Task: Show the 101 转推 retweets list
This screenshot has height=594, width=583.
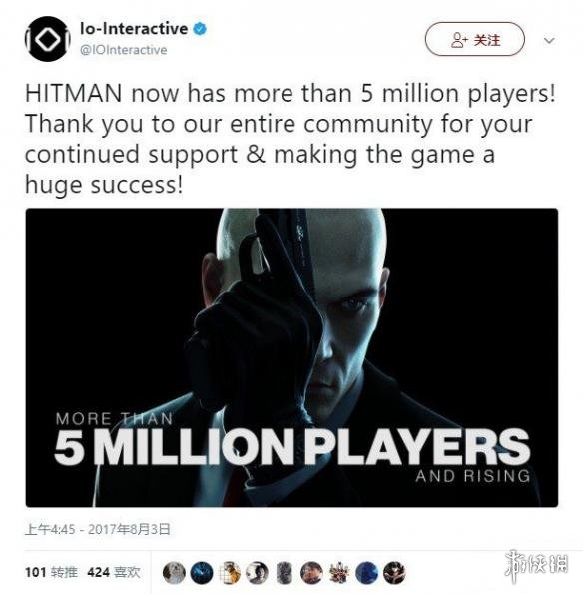Action: point(51,572)
